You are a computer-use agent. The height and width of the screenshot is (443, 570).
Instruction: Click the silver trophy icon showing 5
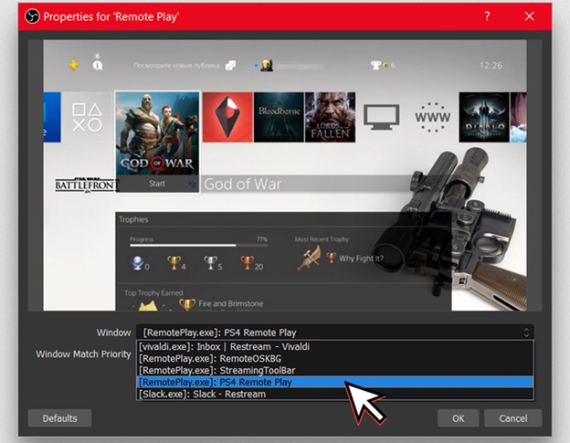pyautogui.click(x=210, y=262)
